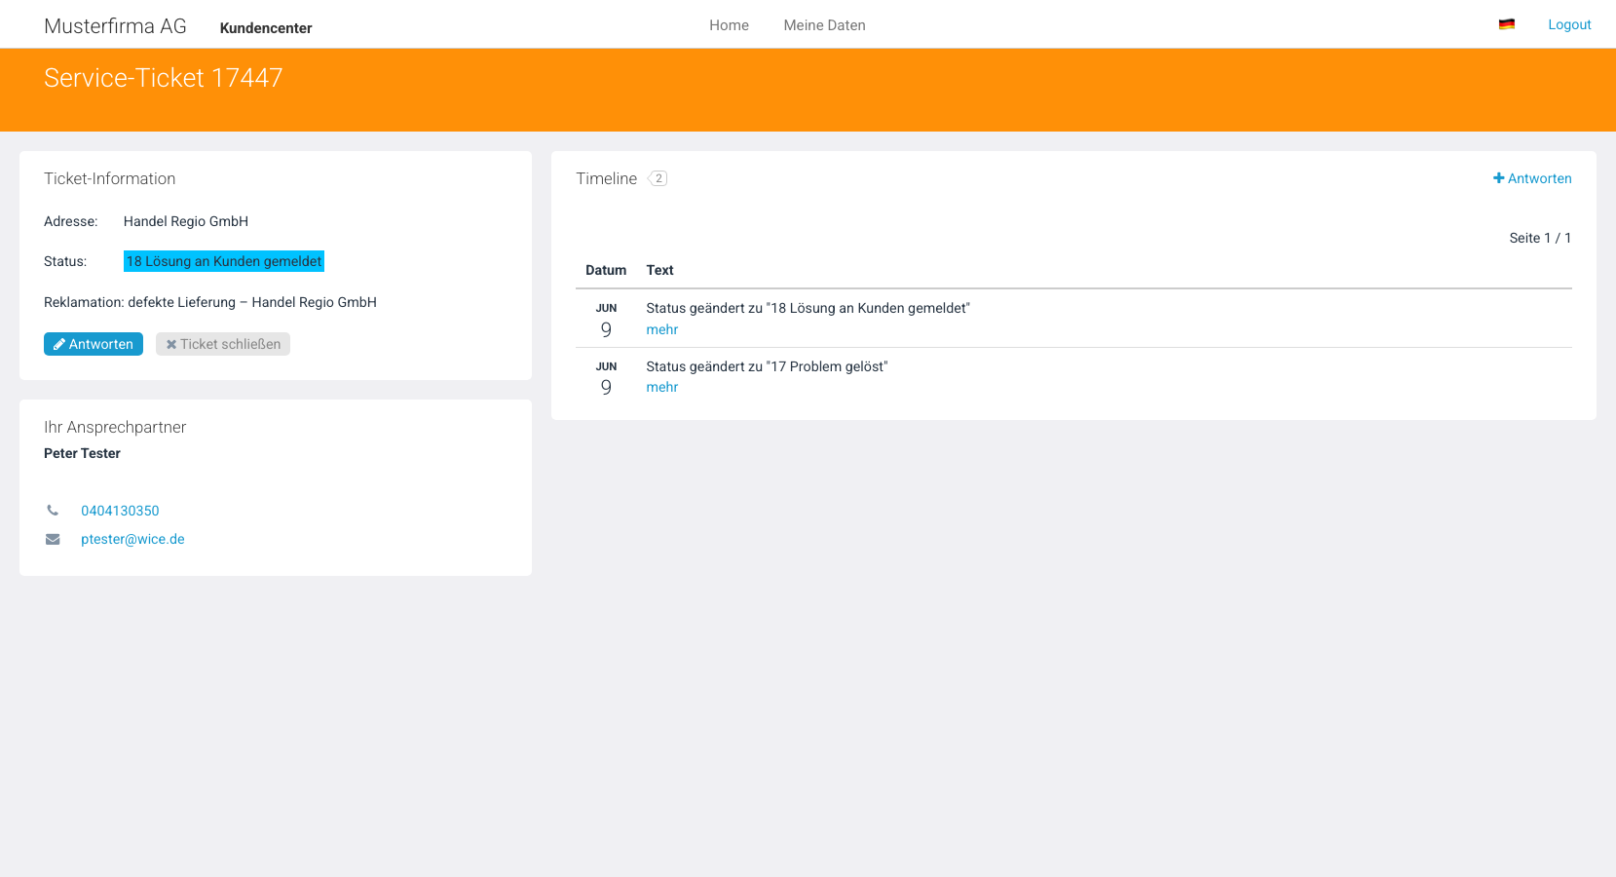Open the Home menu item
The image size is (1616, 877).
click(x=729, y=25)
